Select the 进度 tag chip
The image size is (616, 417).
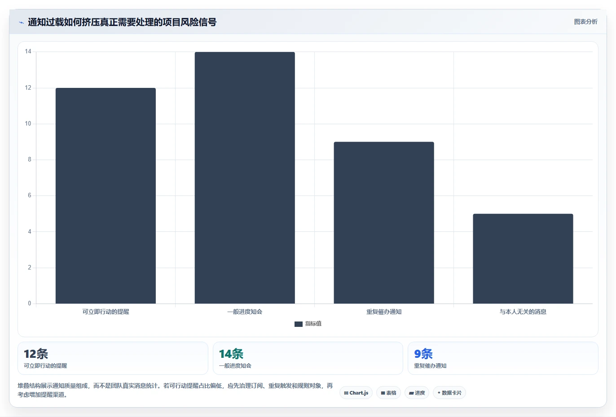click(x=417, y=393)
